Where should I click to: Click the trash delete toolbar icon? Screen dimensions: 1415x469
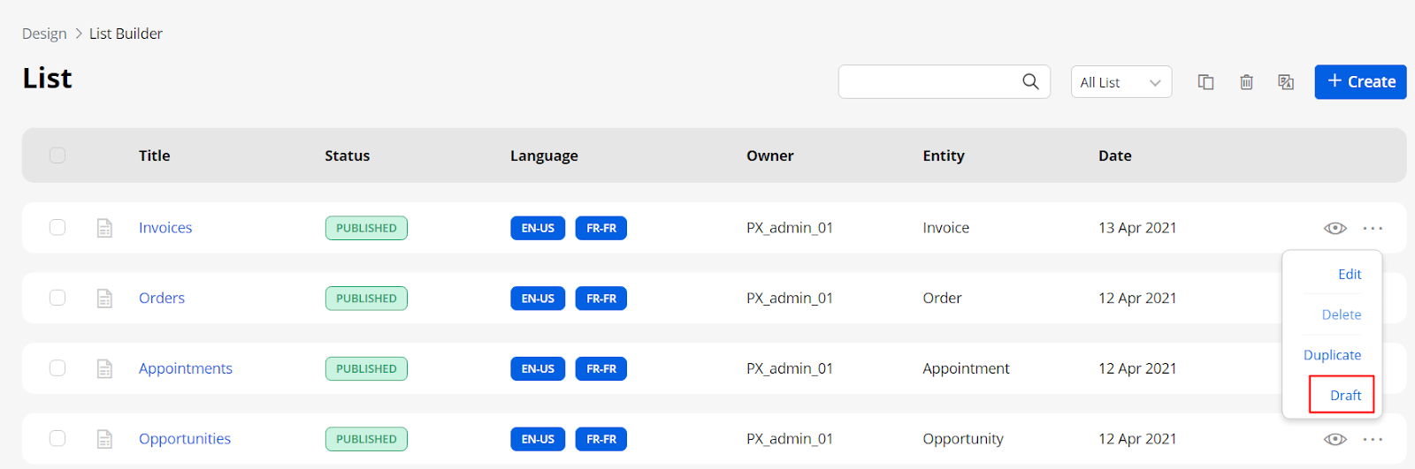click(1246, 82)
